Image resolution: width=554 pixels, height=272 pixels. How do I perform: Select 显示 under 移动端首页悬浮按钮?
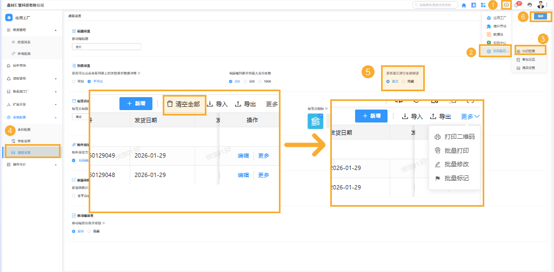(74, 232)
